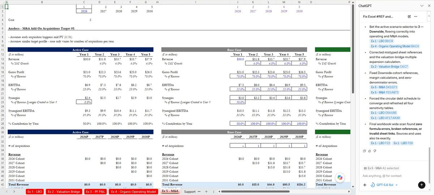Screen dimensions: 434x195
Task: Select Active Case Synergized EBITDA $9.3 cell
Action: pos(84,110)
